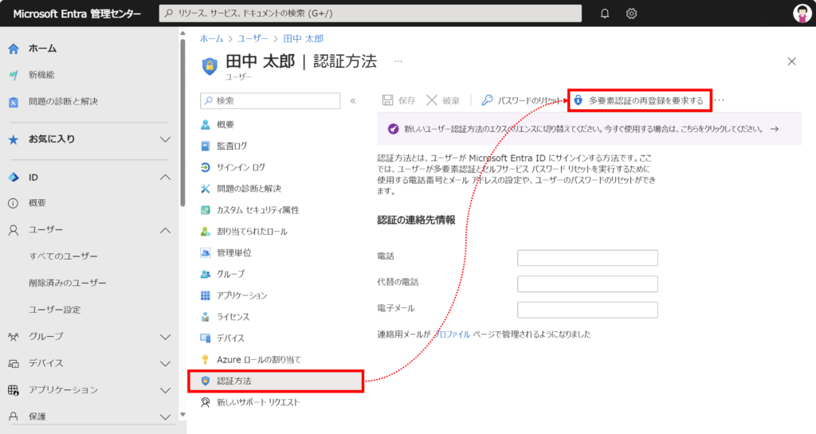Click the ID diamond icon
This screenshot has height=434, width=816.
point(14,178)
